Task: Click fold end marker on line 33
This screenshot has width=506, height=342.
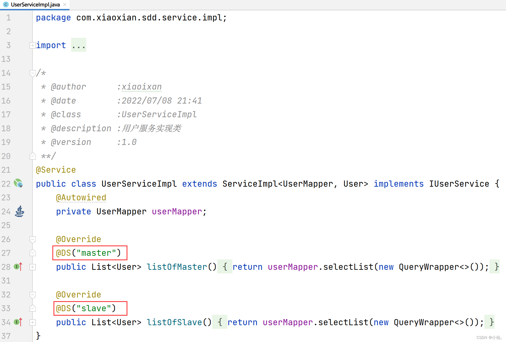Action: [x=32, y=308]
